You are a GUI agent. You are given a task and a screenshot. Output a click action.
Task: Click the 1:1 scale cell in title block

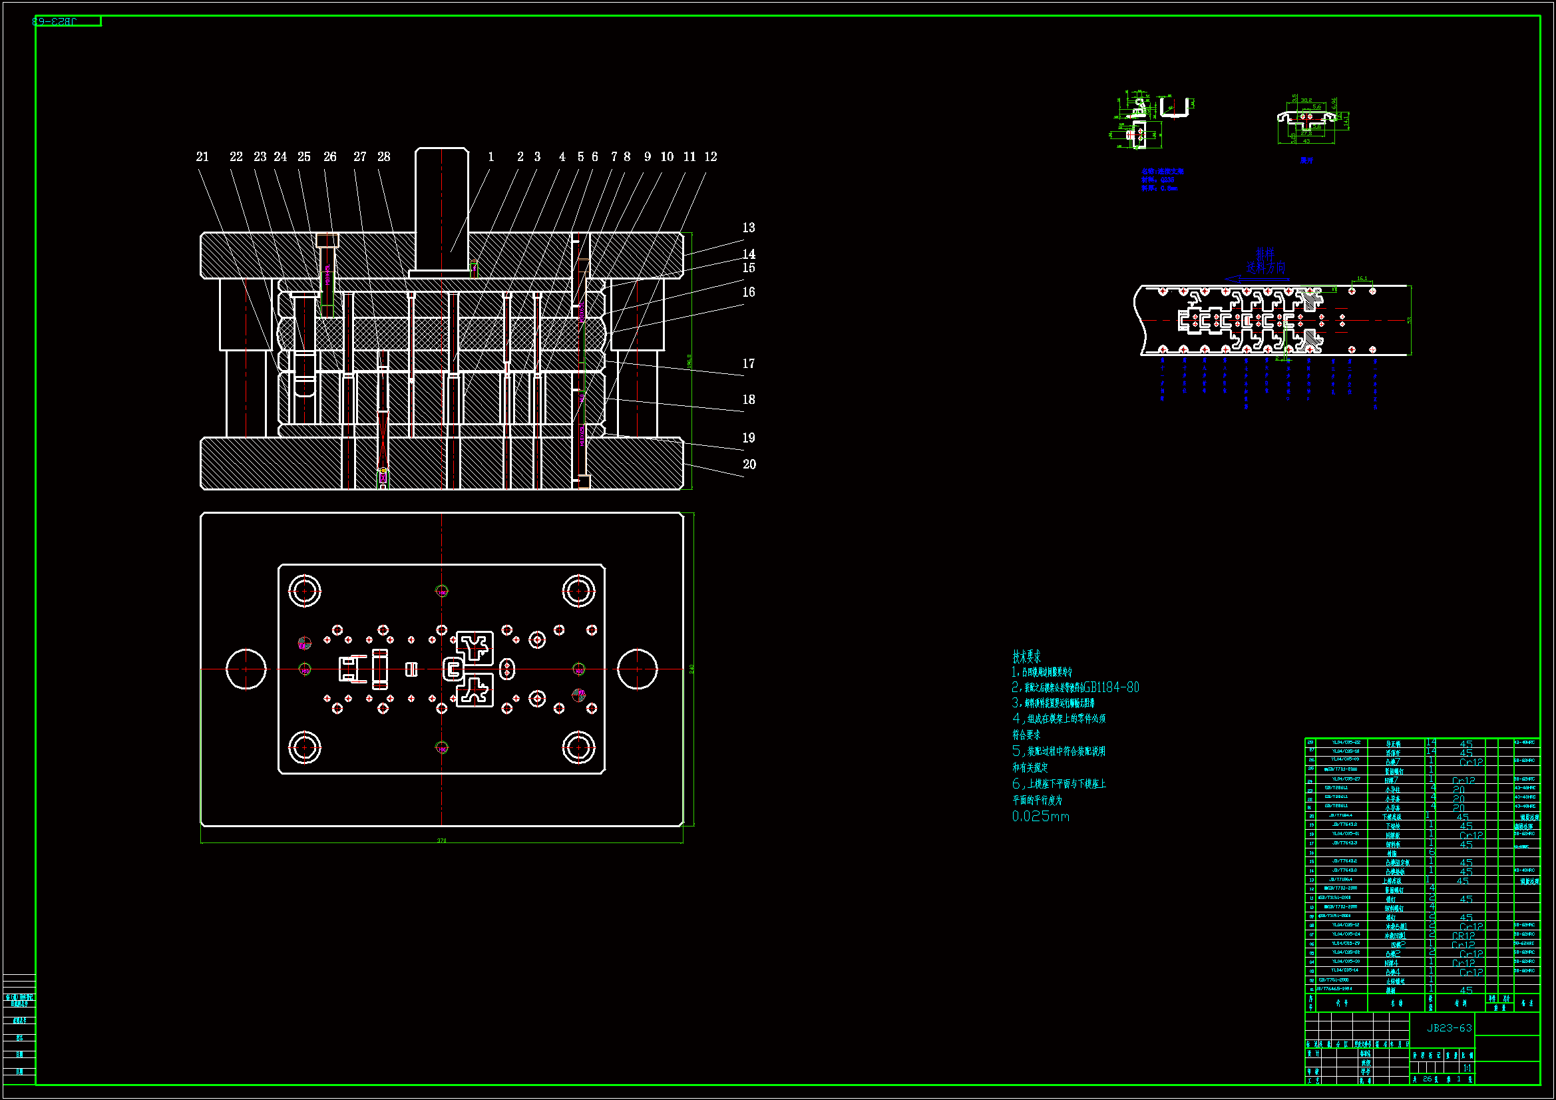(x=1467, y=1068)
